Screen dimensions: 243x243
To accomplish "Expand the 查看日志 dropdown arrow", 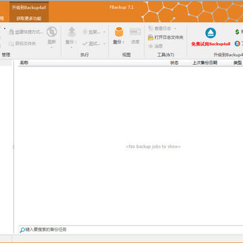I will coord(175,28).
